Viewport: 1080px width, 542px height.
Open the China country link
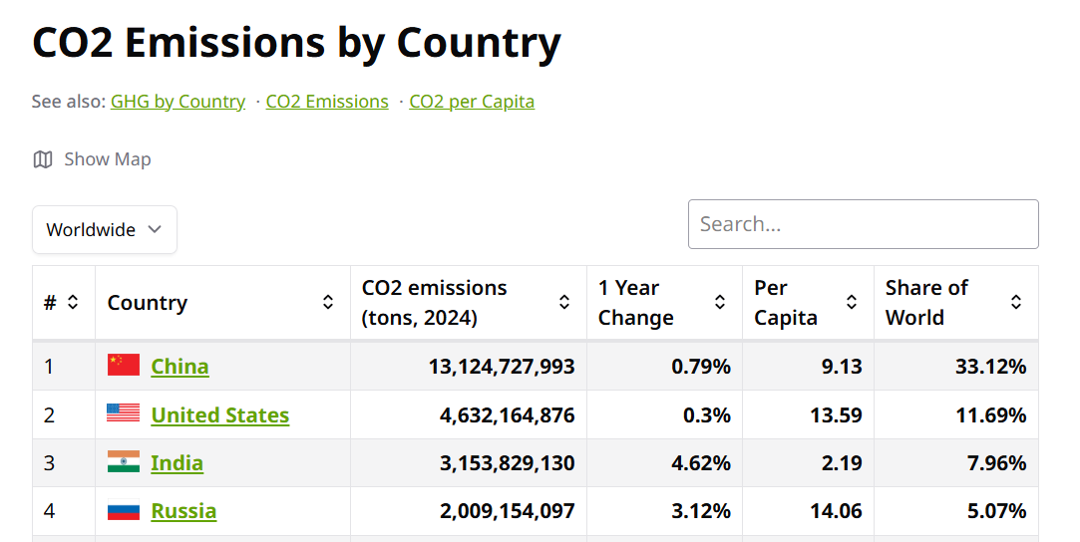point(180,367)
